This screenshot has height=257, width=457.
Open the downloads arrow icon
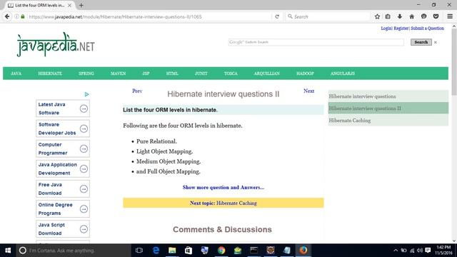[x=400, y=16]
